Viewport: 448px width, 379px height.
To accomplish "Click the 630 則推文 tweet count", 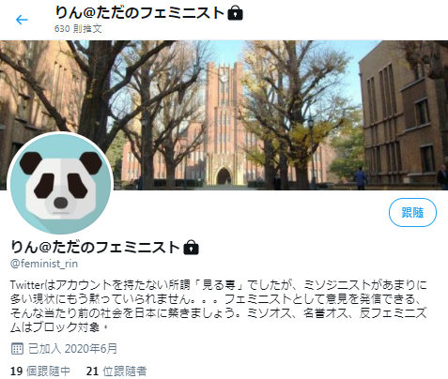I will [78, 29].
